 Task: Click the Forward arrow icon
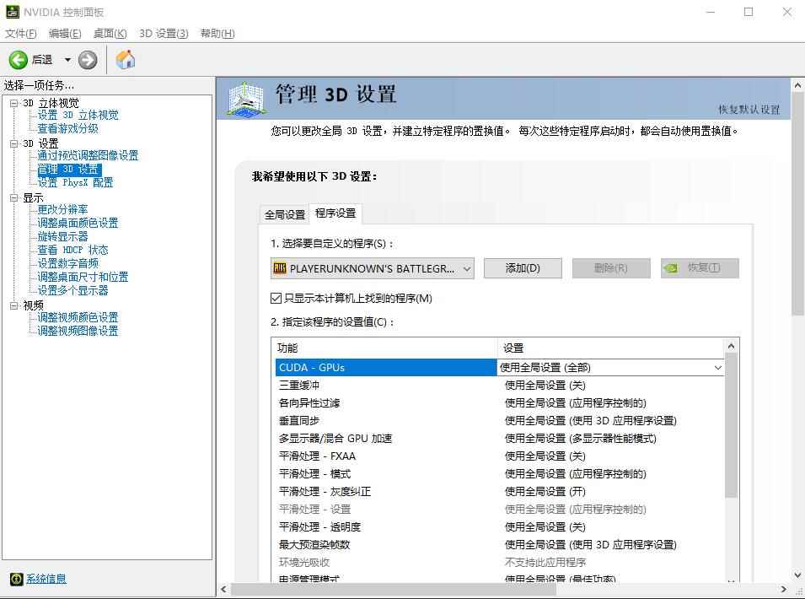[x=88, y=60]
